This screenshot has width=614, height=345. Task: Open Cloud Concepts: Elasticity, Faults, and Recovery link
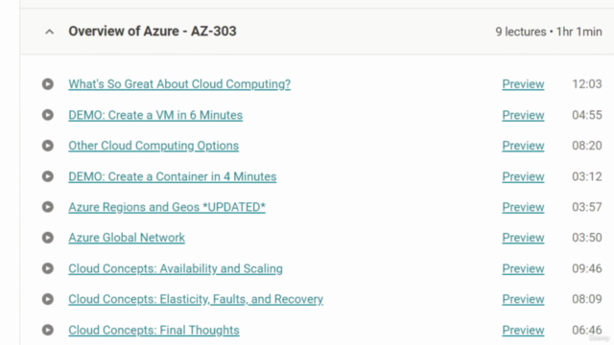196,299
